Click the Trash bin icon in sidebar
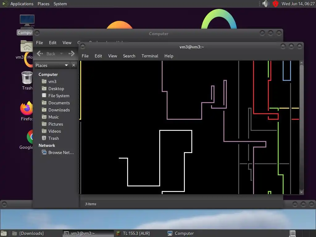The width and height of the screenshot is (316, 237). click(x=44, y=138)
